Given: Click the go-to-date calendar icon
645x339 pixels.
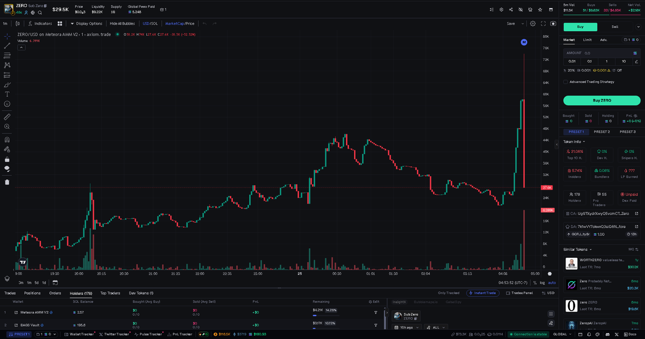Looking at the screenshot, I should pos(55,282).
